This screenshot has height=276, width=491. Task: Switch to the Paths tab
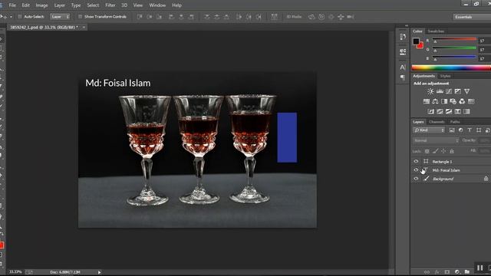click(455, 122)
